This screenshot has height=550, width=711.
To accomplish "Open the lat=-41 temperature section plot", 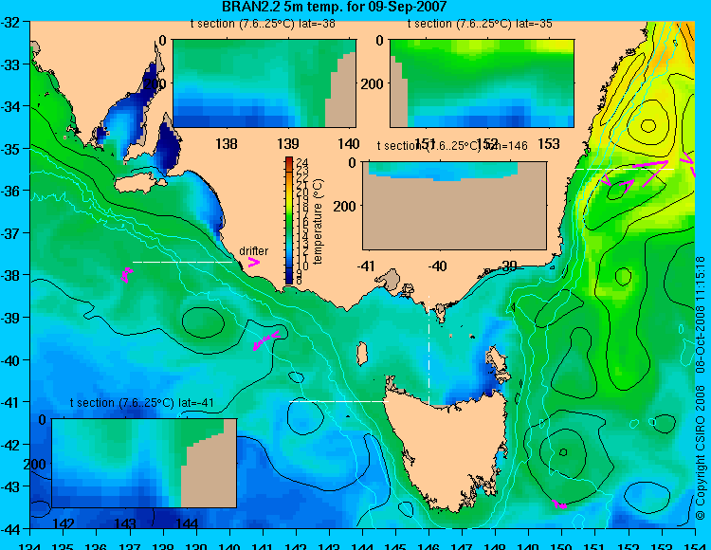I will tap(144, 463).
